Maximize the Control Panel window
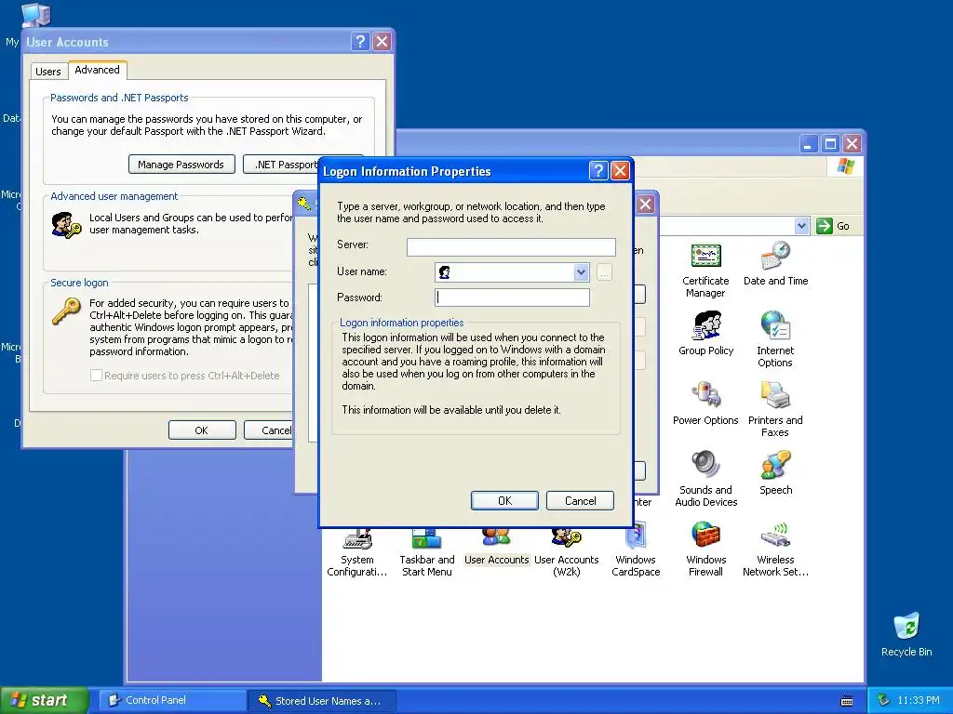Image resolution: width=953 pixels, height=714 pixels. [x=830, y=144]
